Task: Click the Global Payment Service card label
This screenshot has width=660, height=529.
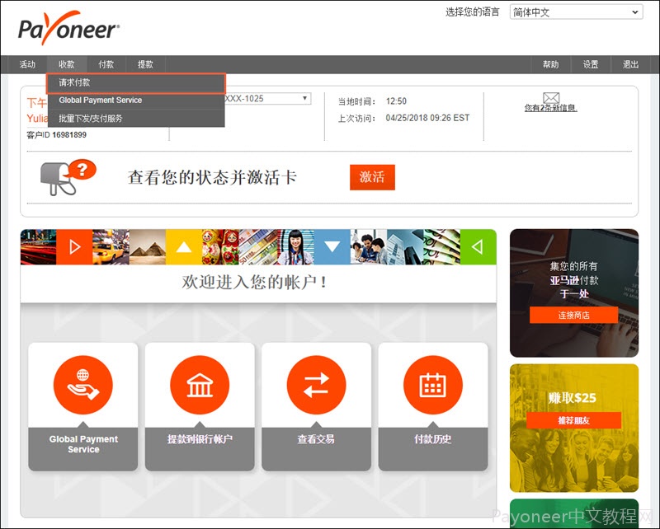Action: coord(83,444)
